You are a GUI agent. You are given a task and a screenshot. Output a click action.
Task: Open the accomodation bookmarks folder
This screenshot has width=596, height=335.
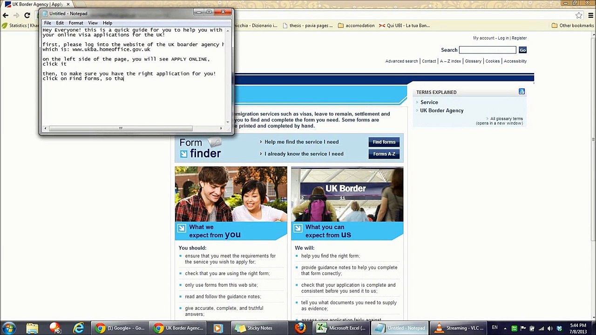click(x=356, y=26)
